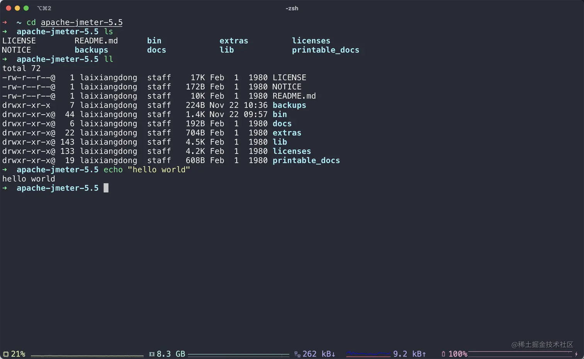Minimize the window with yellow button

click(17, 8)
